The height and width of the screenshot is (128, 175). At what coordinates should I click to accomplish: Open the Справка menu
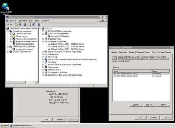pyautogui.click(x=45, y=21)
